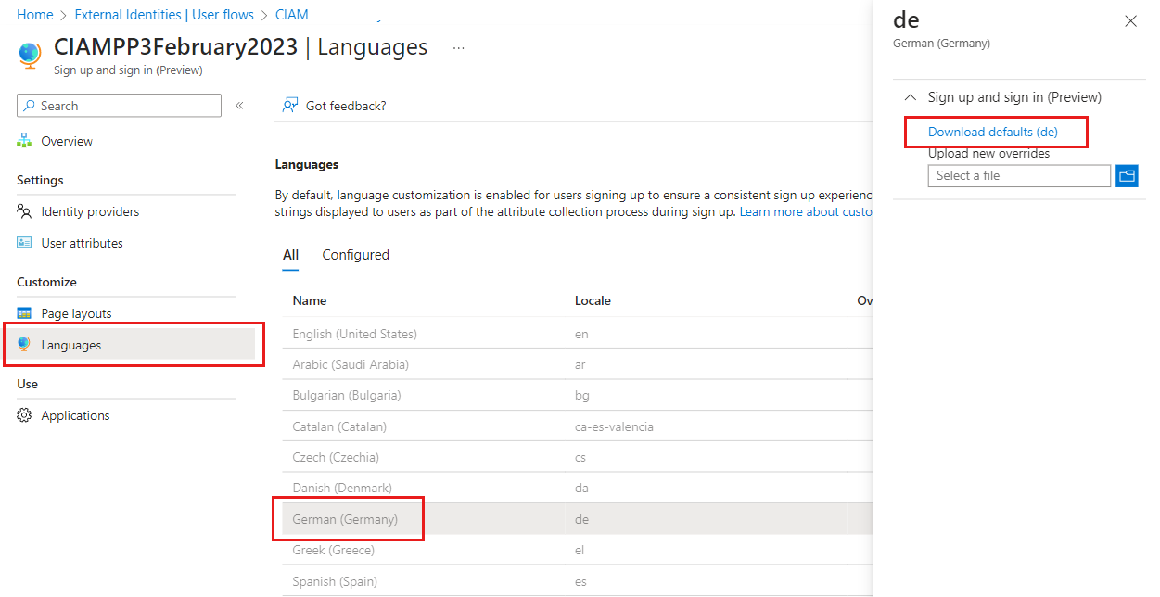This screenshot has width=1160, height=597.
Task: Sort by Locale column header
Action: tap(593, 300)
